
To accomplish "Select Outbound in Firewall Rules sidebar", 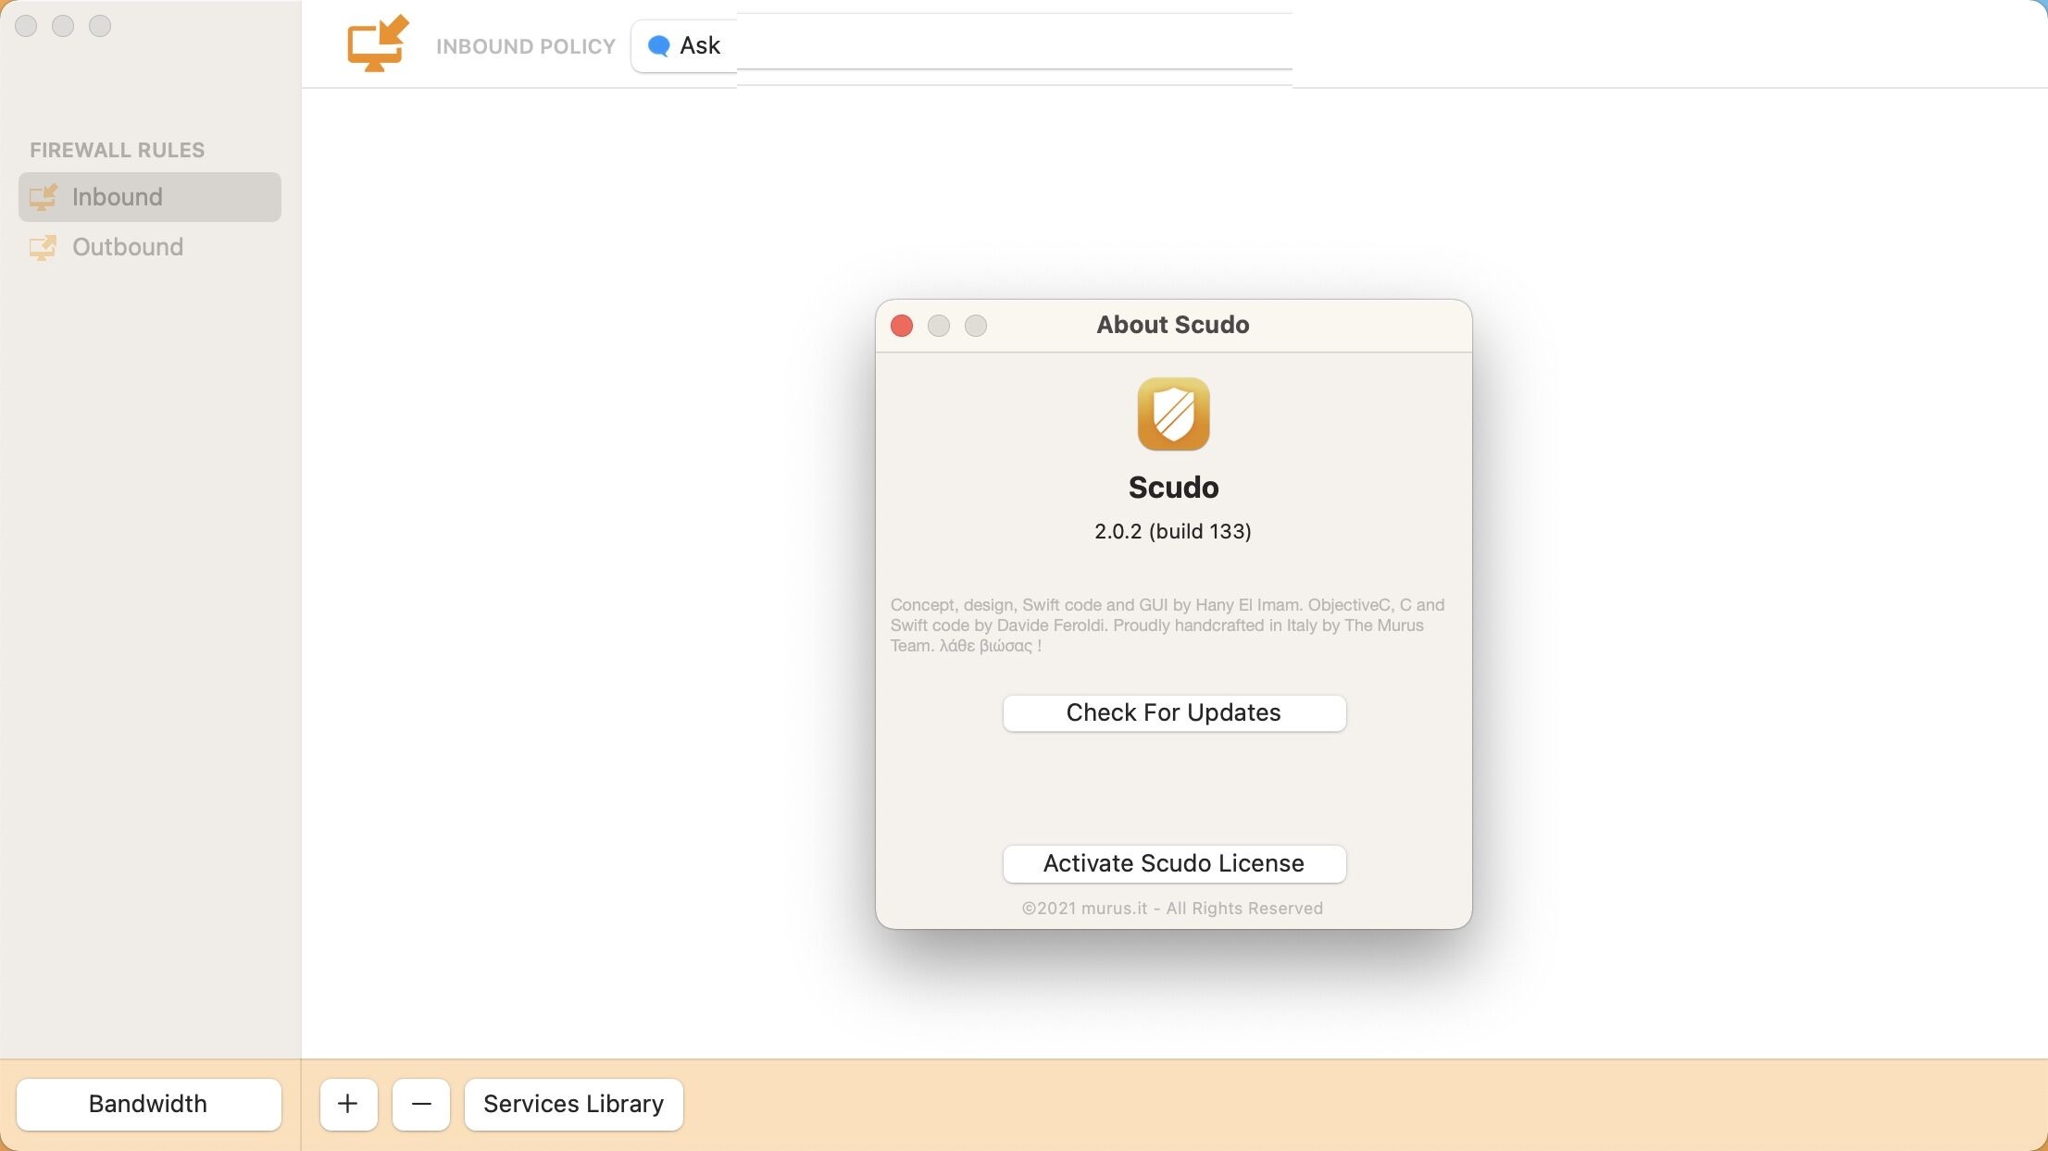I will [150, 247].
